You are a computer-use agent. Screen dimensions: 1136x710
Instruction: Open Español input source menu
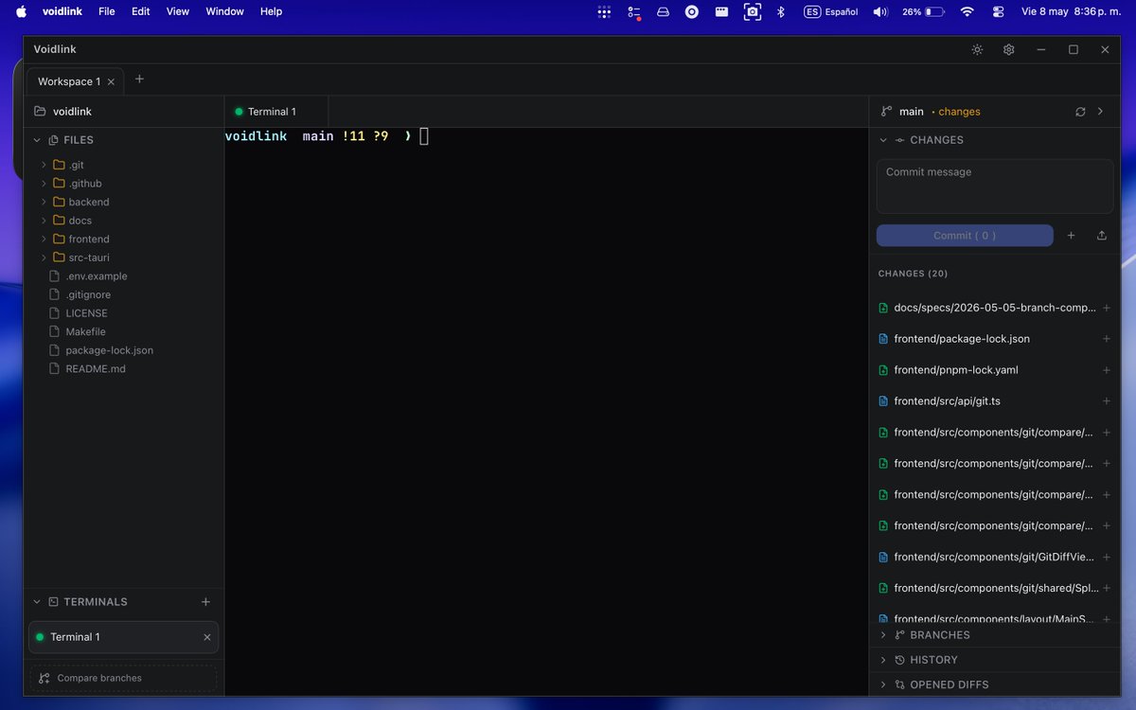pyautogui.click(x=831, y=12)
